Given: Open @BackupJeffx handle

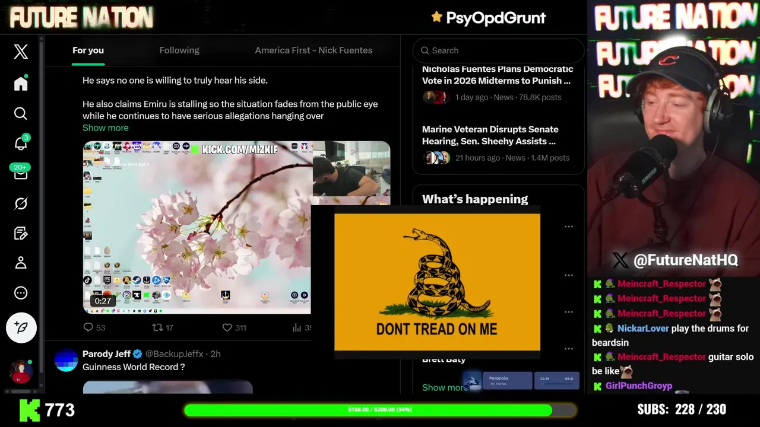Looking at the screenshot, I should pos(175,354).
